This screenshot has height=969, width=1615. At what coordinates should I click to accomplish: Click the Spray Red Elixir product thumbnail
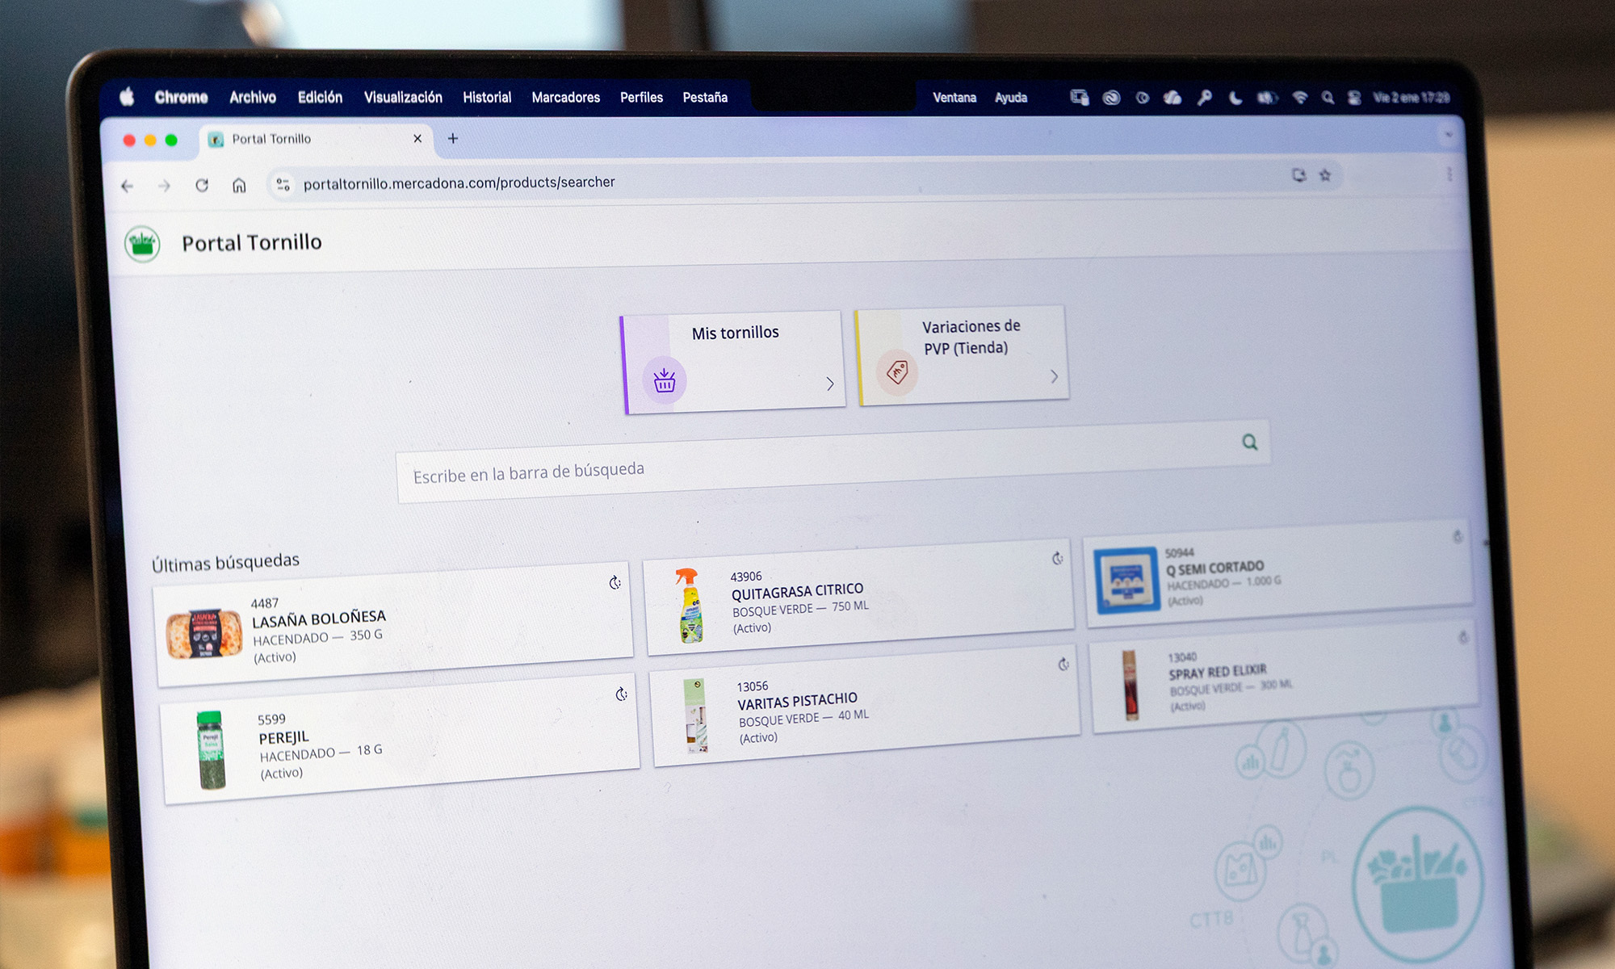point(1130,685)
